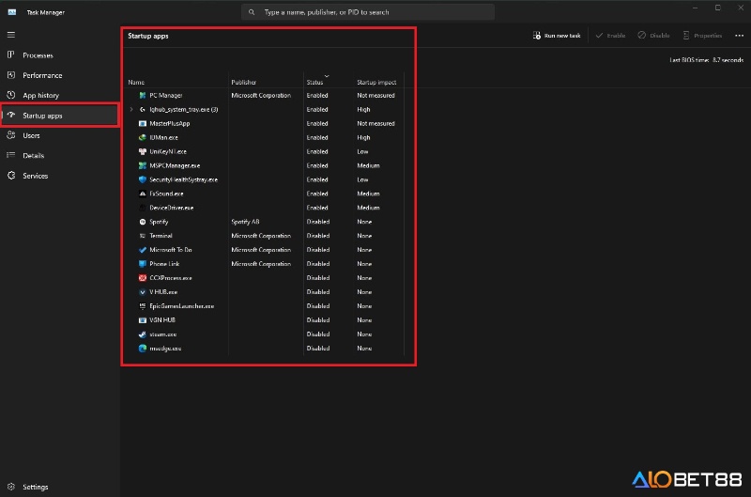The image size is (751, 497).
Task: Click the EpicGamesLauncher.exe icon
Action: (143, 305)
